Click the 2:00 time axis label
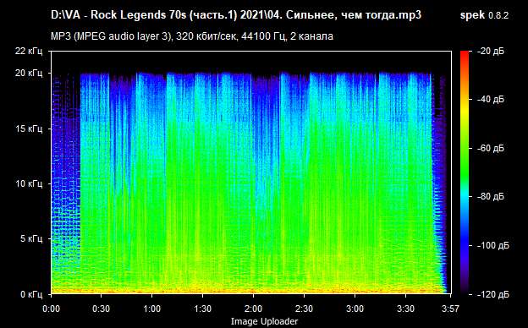Image resolution: width=528 pixels, height=328 pixels. pyautogui.click(x=253, y=309)
